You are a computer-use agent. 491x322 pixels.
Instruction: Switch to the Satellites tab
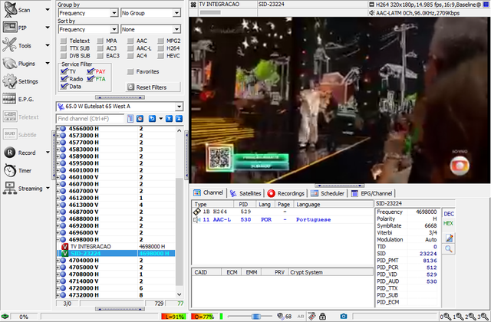245,193
